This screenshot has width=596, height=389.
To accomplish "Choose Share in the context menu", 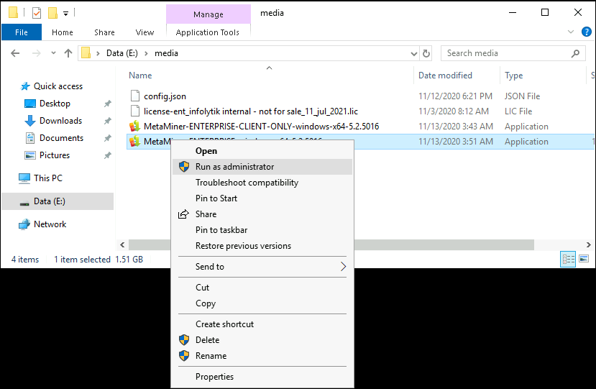I will (262, 214).
